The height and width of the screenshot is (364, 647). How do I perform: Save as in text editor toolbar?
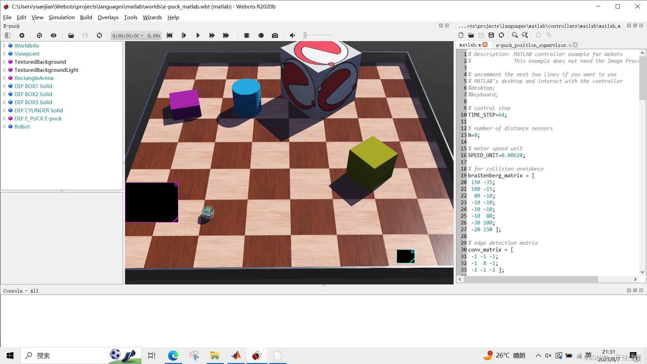[x=491, y=35]
